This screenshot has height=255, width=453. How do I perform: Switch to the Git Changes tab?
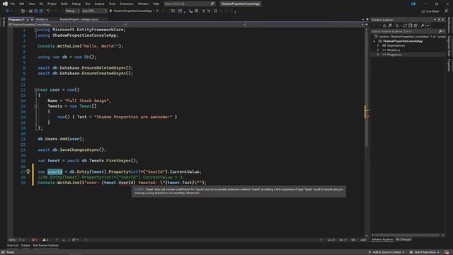(403, 239)
